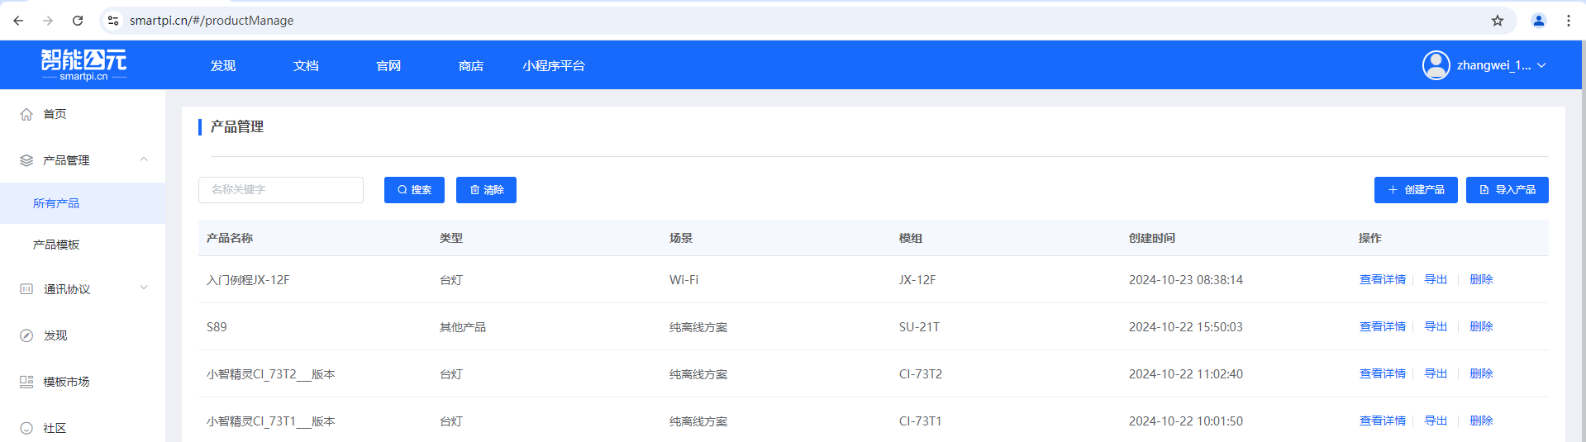The height and width of the screenshot is (442, 1586).
Task: Export the 入门例程JX-12F product
Action: pyautogui.click(x=1436, y=279)
